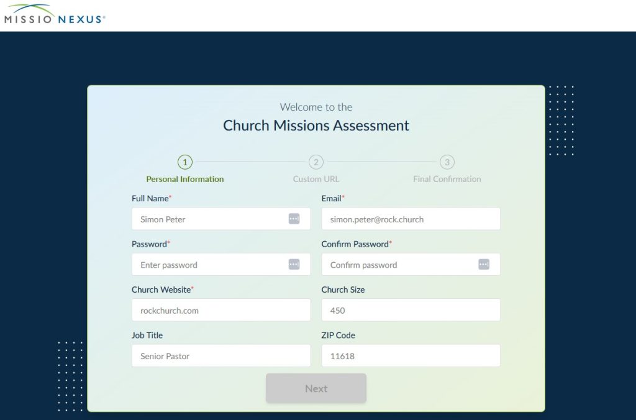The image size is (636, 420).
Task: Select step 1 circle indicator
Action: 184,162
